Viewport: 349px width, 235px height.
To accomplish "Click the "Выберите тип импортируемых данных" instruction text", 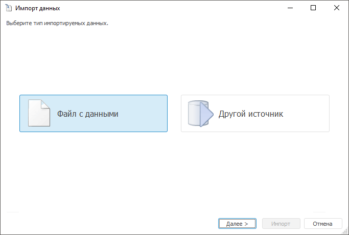I will [x=57, y=23].
